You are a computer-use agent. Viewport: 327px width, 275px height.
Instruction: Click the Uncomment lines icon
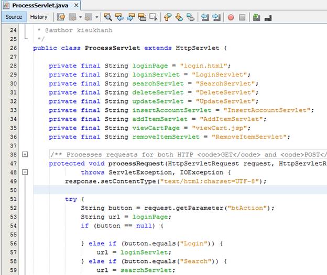point(268,18)
